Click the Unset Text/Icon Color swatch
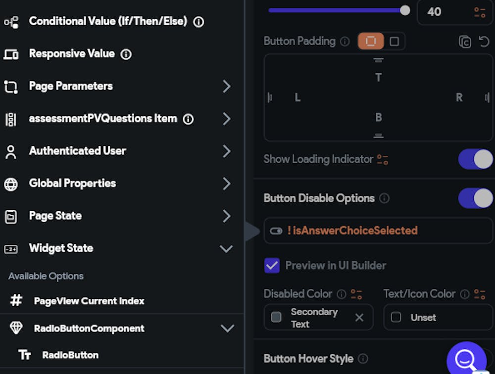Viewport: 495px width, 374px height. 396,318
